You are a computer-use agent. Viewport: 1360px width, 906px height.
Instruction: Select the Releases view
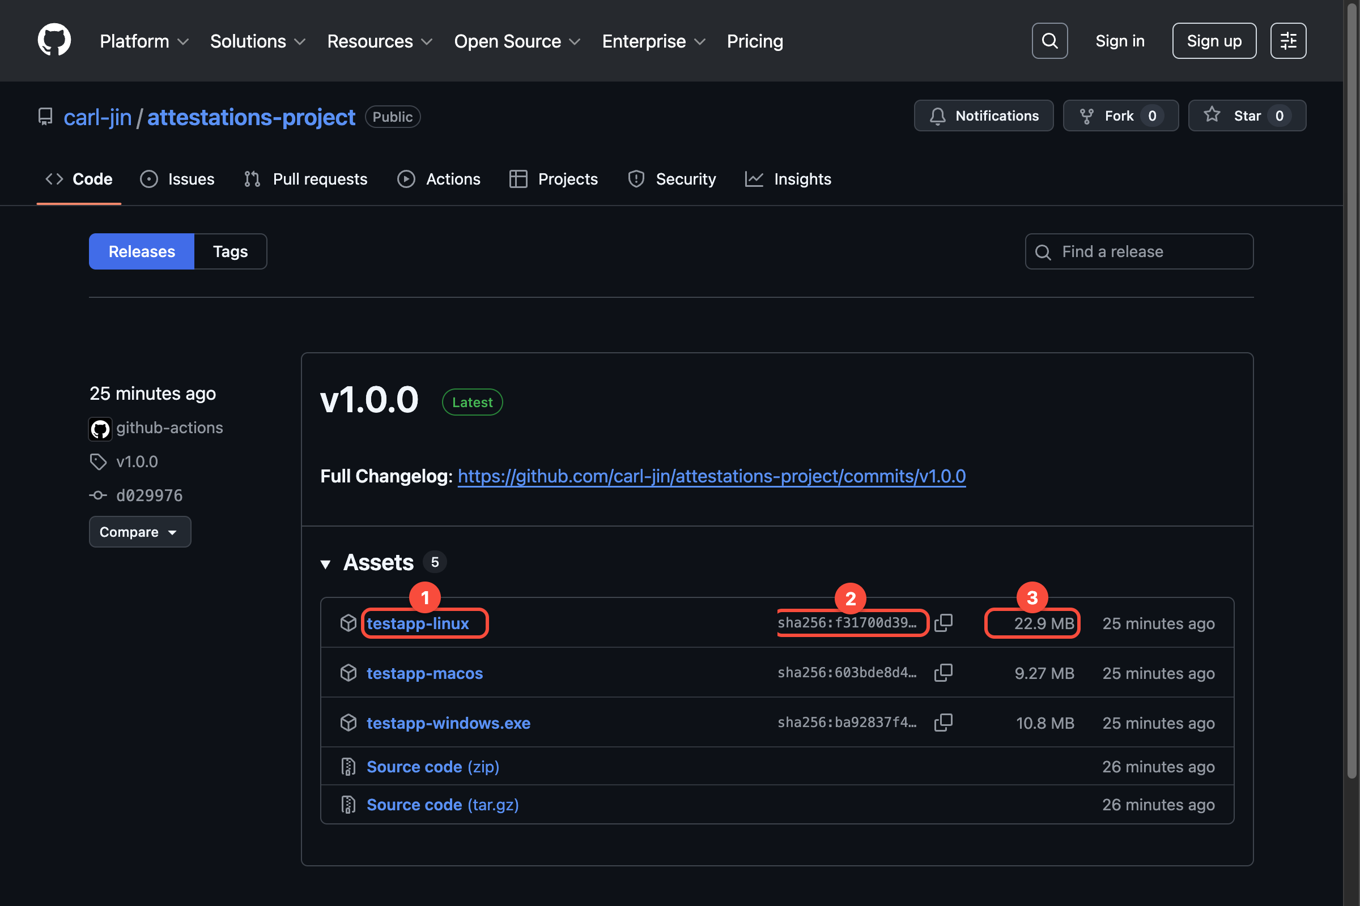pos(141,251)
